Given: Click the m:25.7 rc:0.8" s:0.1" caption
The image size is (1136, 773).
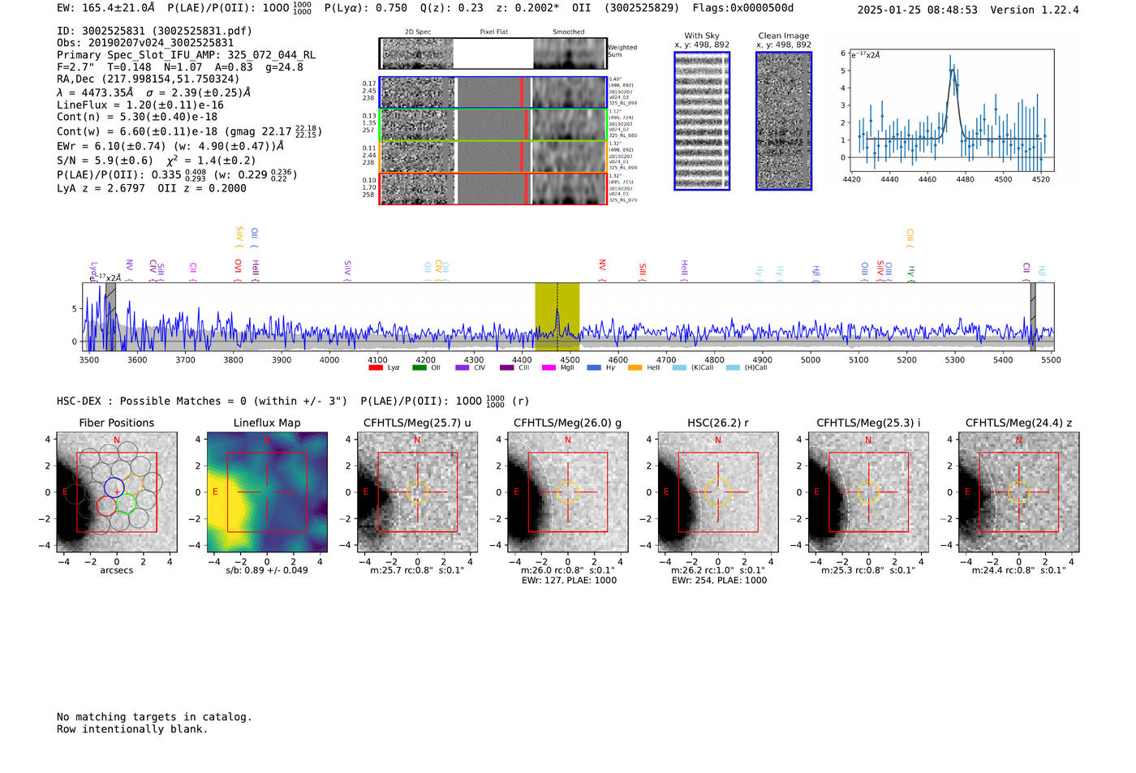Looking at the screenshot, I should coord(418,570).
